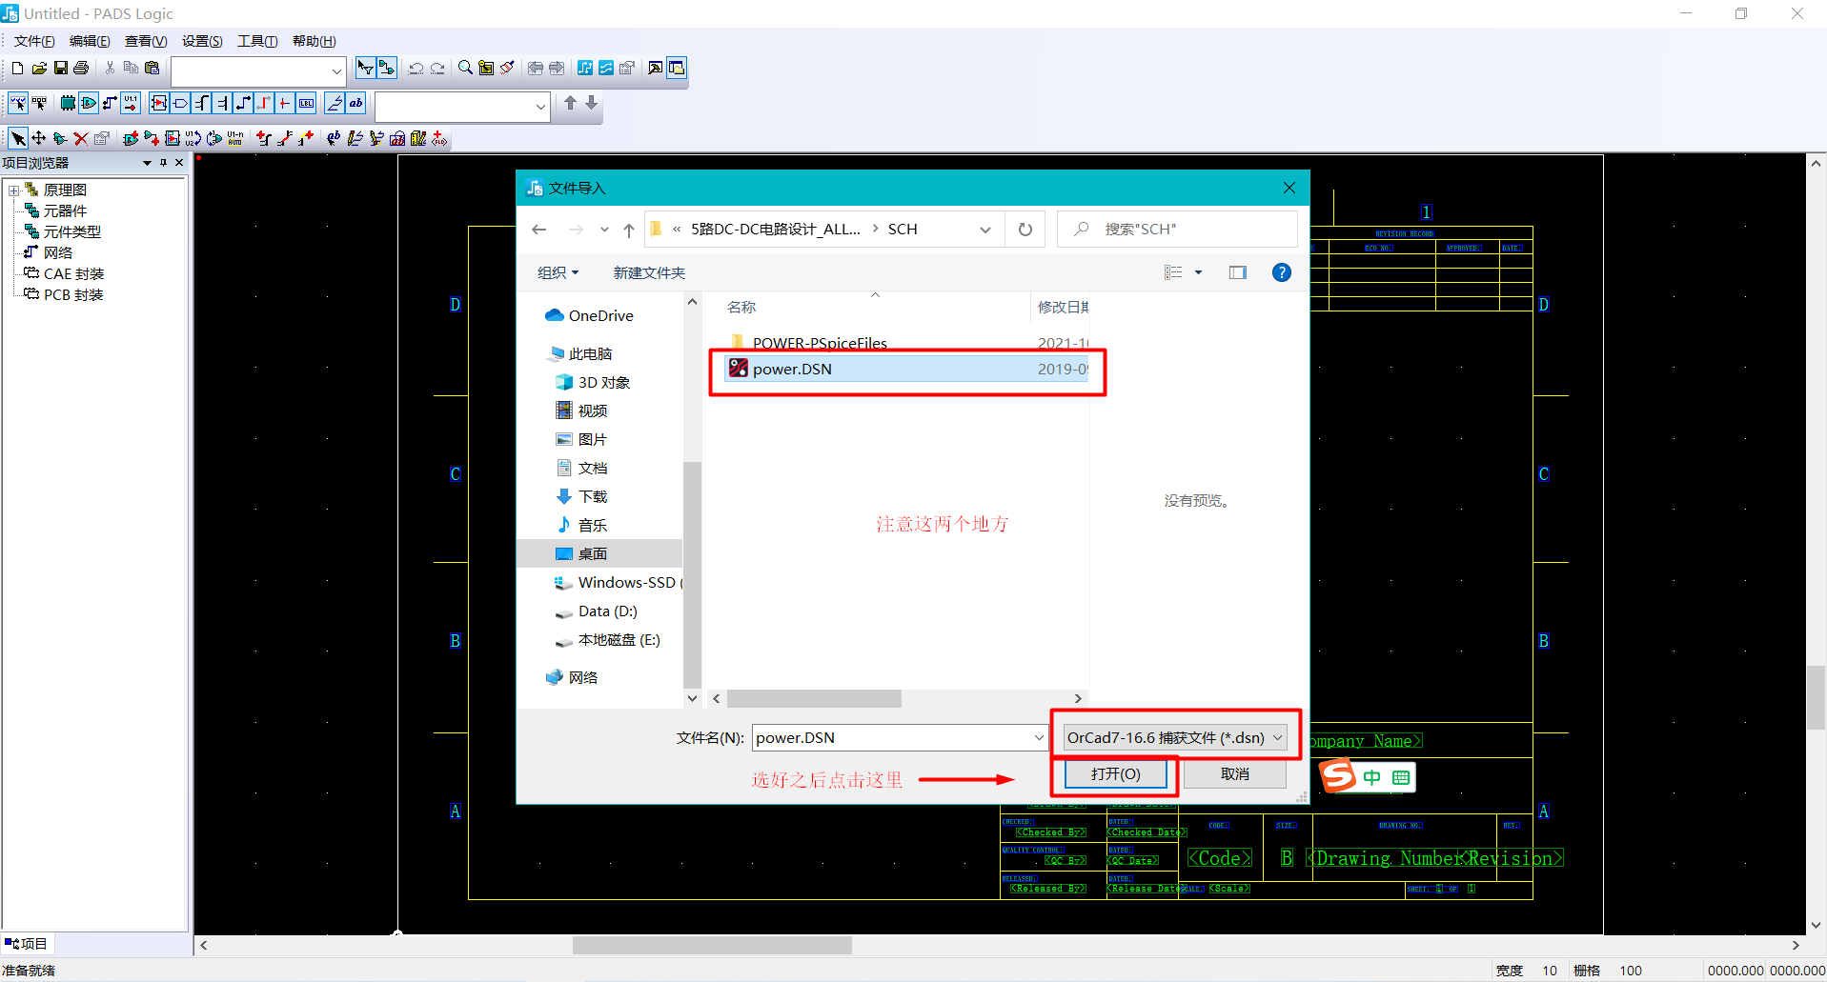Click the 取消 button
The height and width of the screenshot is (982, 1827).
[1235, 774]
